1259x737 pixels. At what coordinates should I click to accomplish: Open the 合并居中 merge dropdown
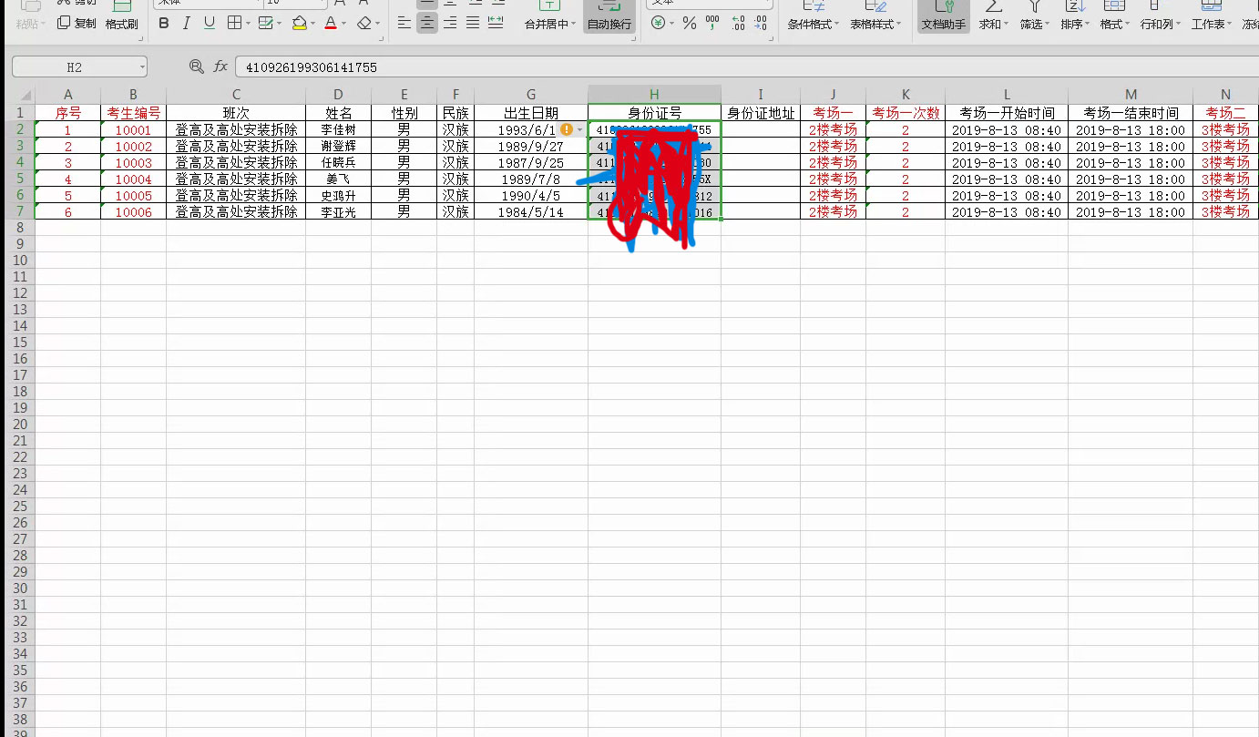click(549, 25)
